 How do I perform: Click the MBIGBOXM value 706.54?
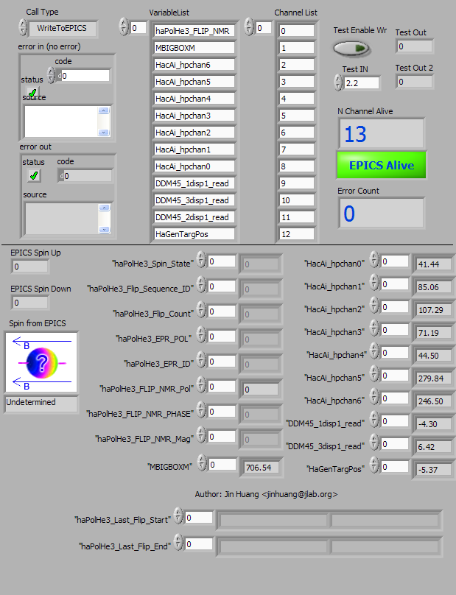point(262,467)
